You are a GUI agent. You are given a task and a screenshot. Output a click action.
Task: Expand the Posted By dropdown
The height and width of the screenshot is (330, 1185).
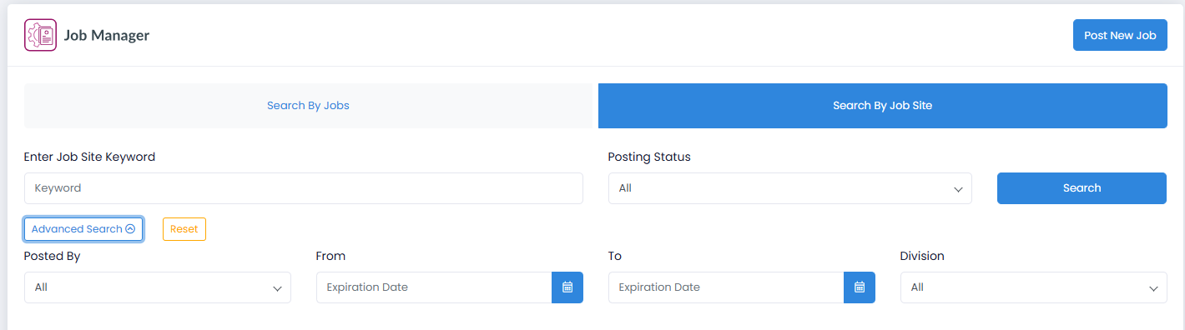(x=158, y=287)
